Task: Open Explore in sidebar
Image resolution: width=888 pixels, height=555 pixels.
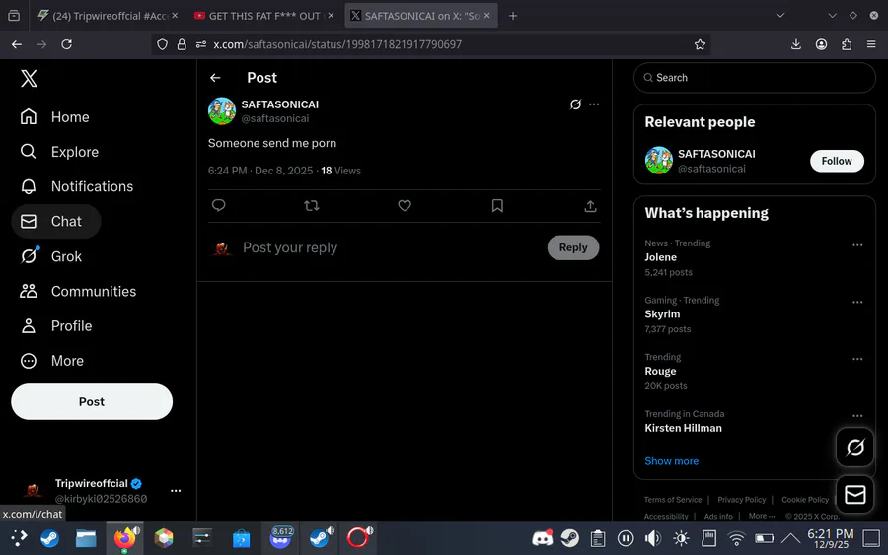Action: (x=59, y=152)
